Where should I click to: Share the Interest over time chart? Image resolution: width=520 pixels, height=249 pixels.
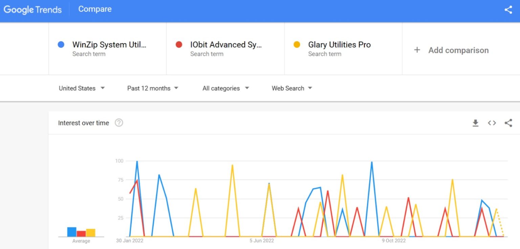(508, 123)
